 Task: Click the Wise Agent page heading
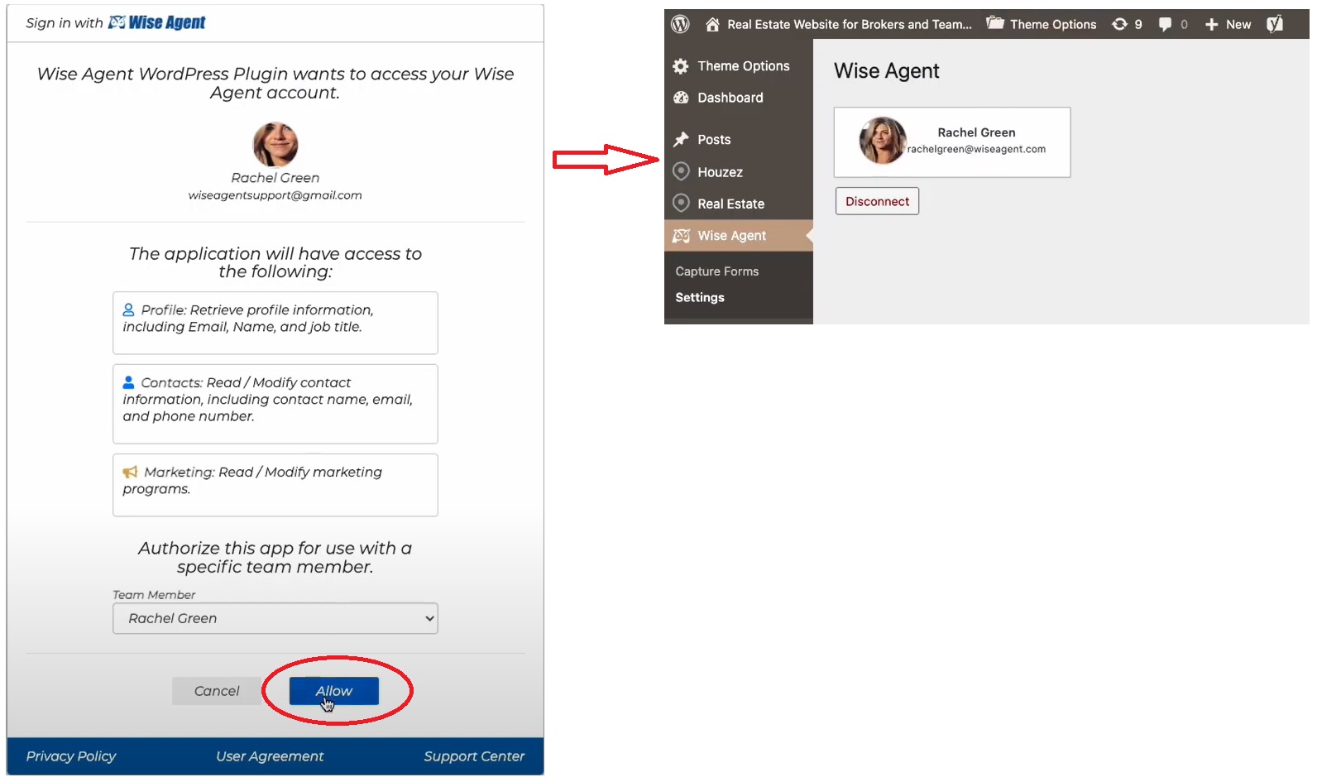[887, 71]
